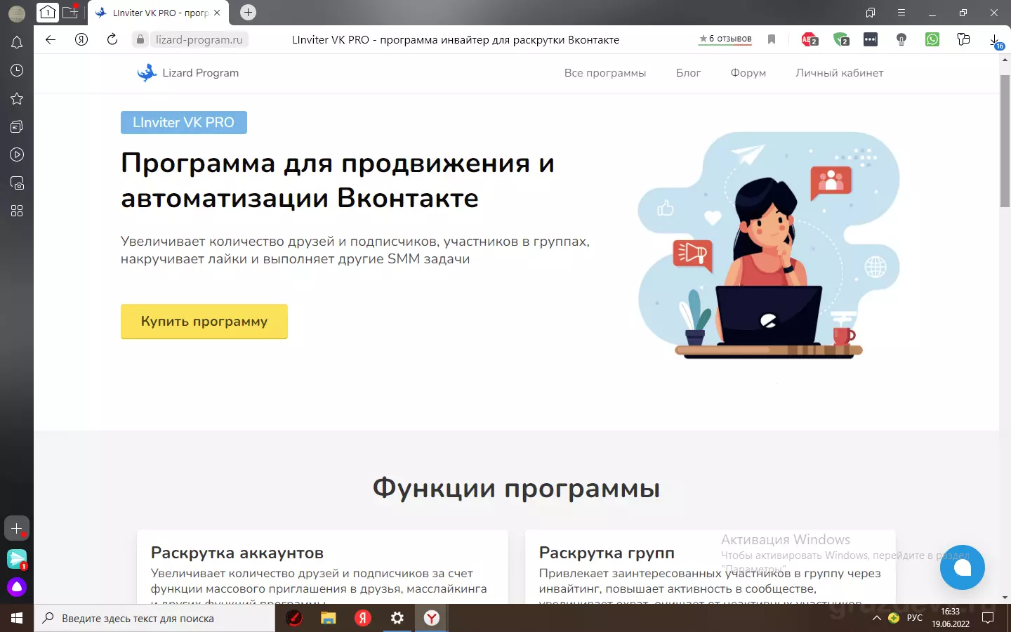
Task: Open the downloads arrow icon
Action: pyautogui.click(x=996, y=41)
